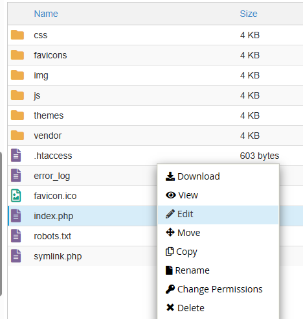Click the css folder icon

[17, 35]
